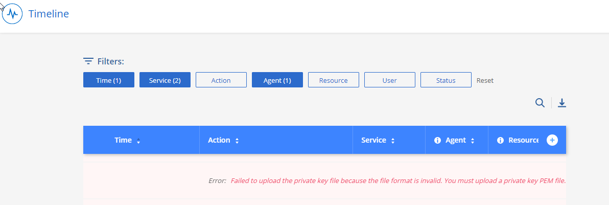This screenshot has height=205, width=609.
Task: Click the Filters funnel lines icon
Action: pyautogui.click(x=88, y=61)
